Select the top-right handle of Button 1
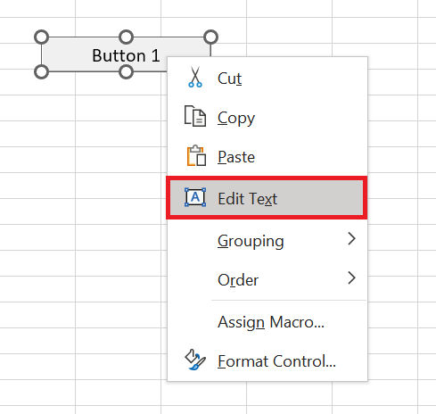Image resolution: width=436 pixels, height=414 pixels. pyautogui.click(x=211, y=37)
